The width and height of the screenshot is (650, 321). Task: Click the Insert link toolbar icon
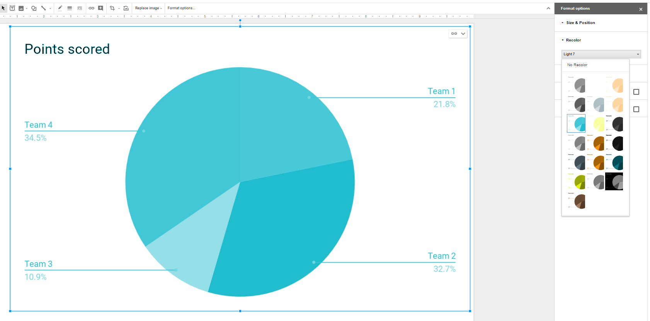[92, 8]
